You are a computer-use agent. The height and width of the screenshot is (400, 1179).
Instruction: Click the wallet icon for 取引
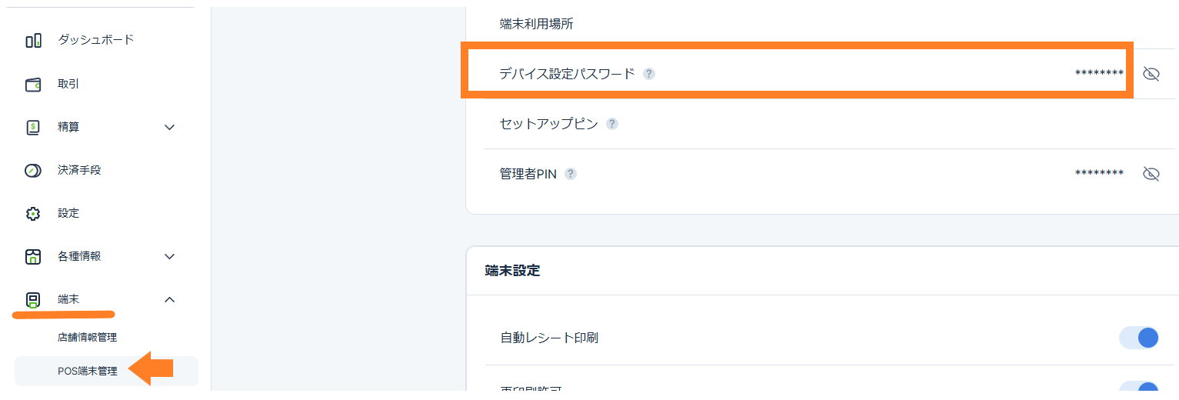tap(33, 85)
